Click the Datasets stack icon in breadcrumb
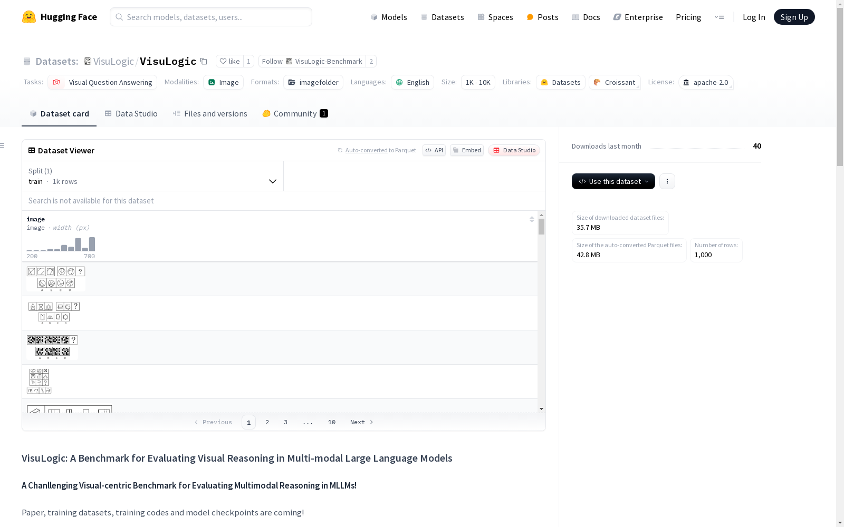The image size is (844, 527). pyautogui.click(x=27, y=62)
